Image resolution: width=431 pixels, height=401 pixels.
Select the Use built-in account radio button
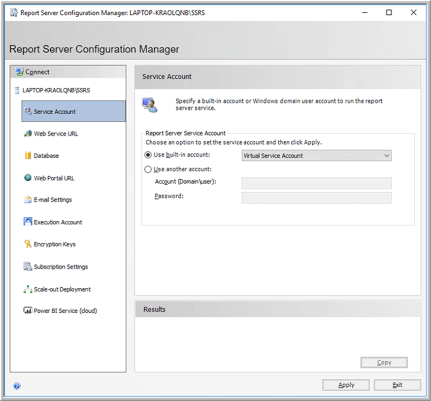point(148,155)
